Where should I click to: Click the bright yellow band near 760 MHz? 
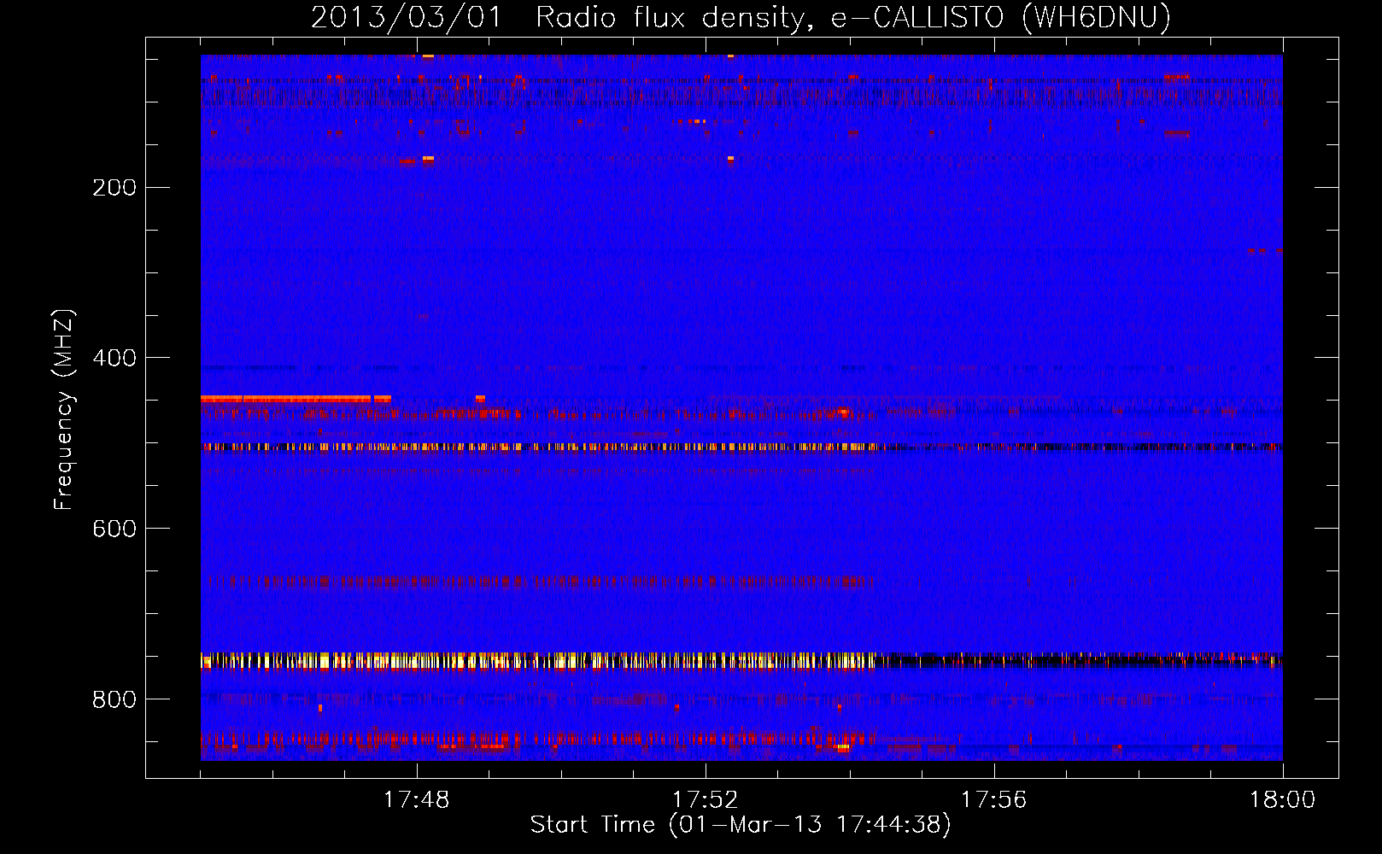point(741,660)
